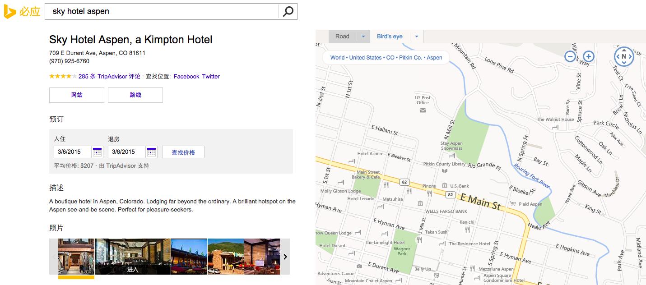Click the Stay Aspen Snowmass label
This screenshot has height=285, width=646.
point(451,146)
